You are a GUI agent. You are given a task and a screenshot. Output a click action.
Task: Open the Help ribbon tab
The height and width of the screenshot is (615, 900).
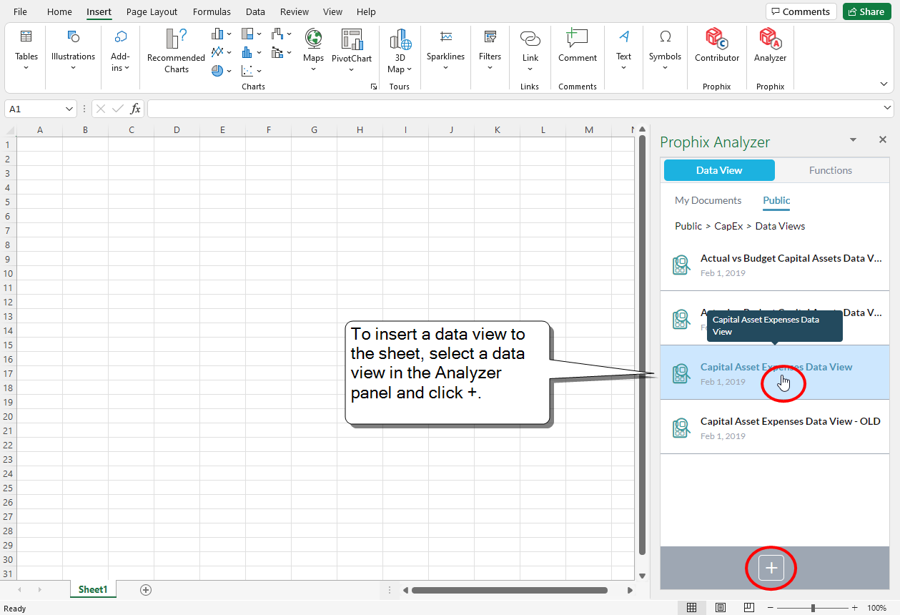366,11
